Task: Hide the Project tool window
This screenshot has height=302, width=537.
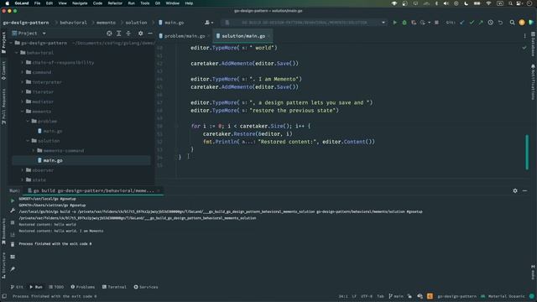Action: tap(150, 34)
